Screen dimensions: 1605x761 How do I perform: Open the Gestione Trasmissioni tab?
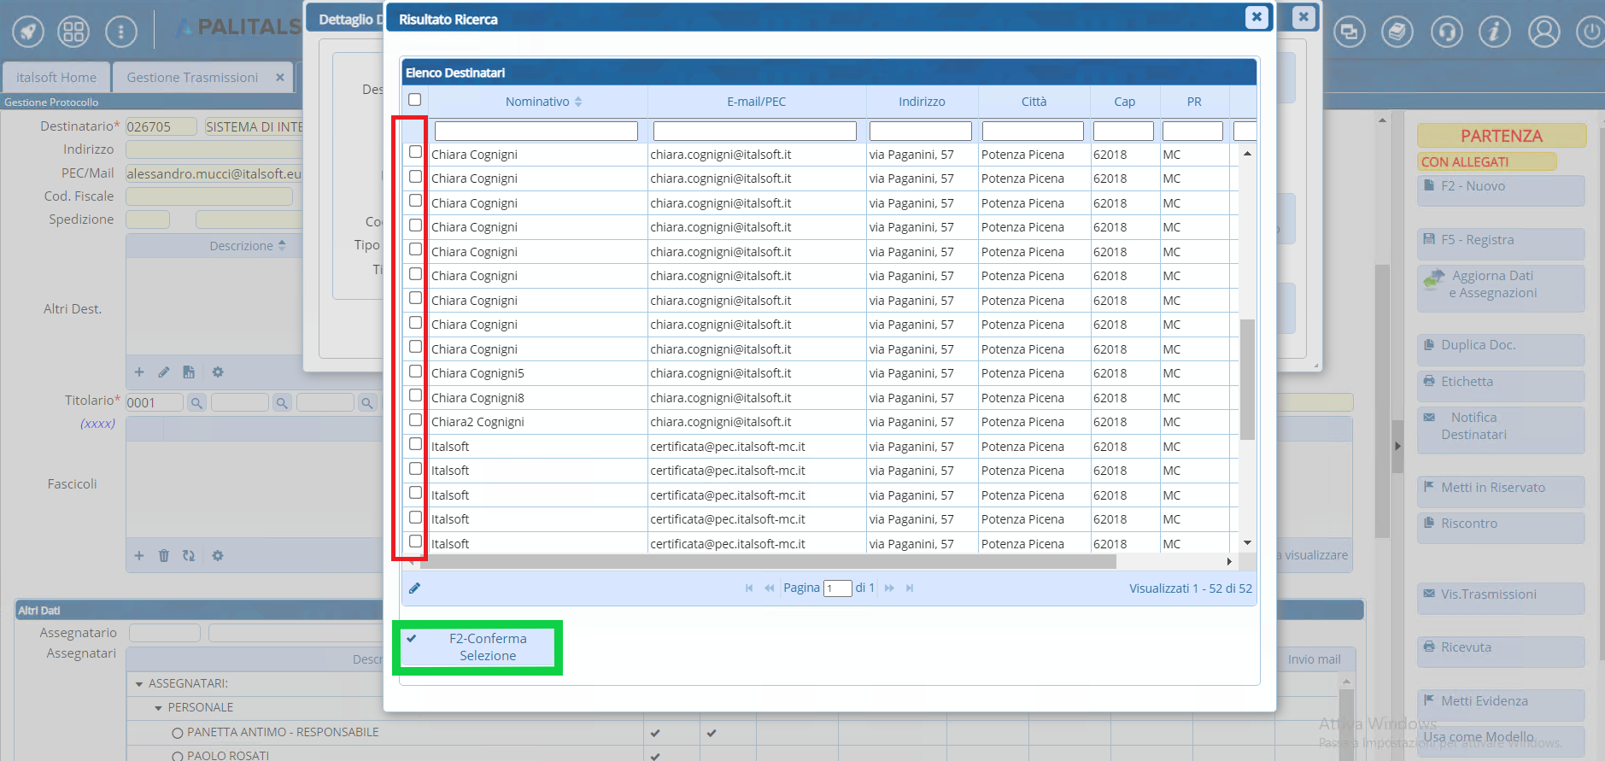(192, 78)
